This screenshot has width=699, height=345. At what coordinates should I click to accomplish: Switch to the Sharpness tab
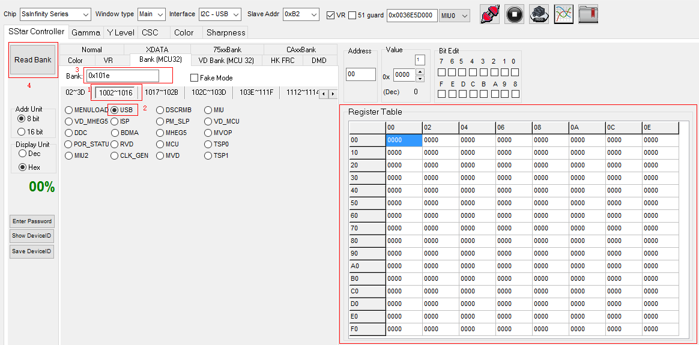click(x=226, y=32)
